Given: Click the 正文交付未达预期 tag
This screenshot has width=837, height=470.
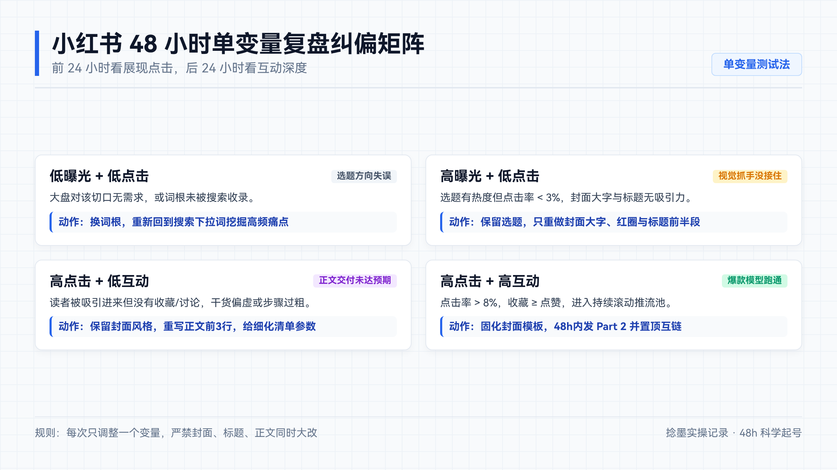Looking at the screenshot, I should 355,280.
